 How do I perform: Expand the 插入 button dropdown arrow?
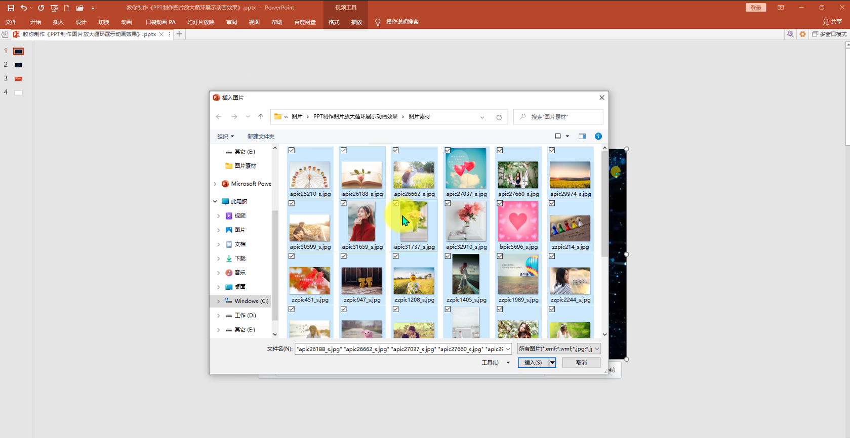pyautogui.click(x=552, y=363)
